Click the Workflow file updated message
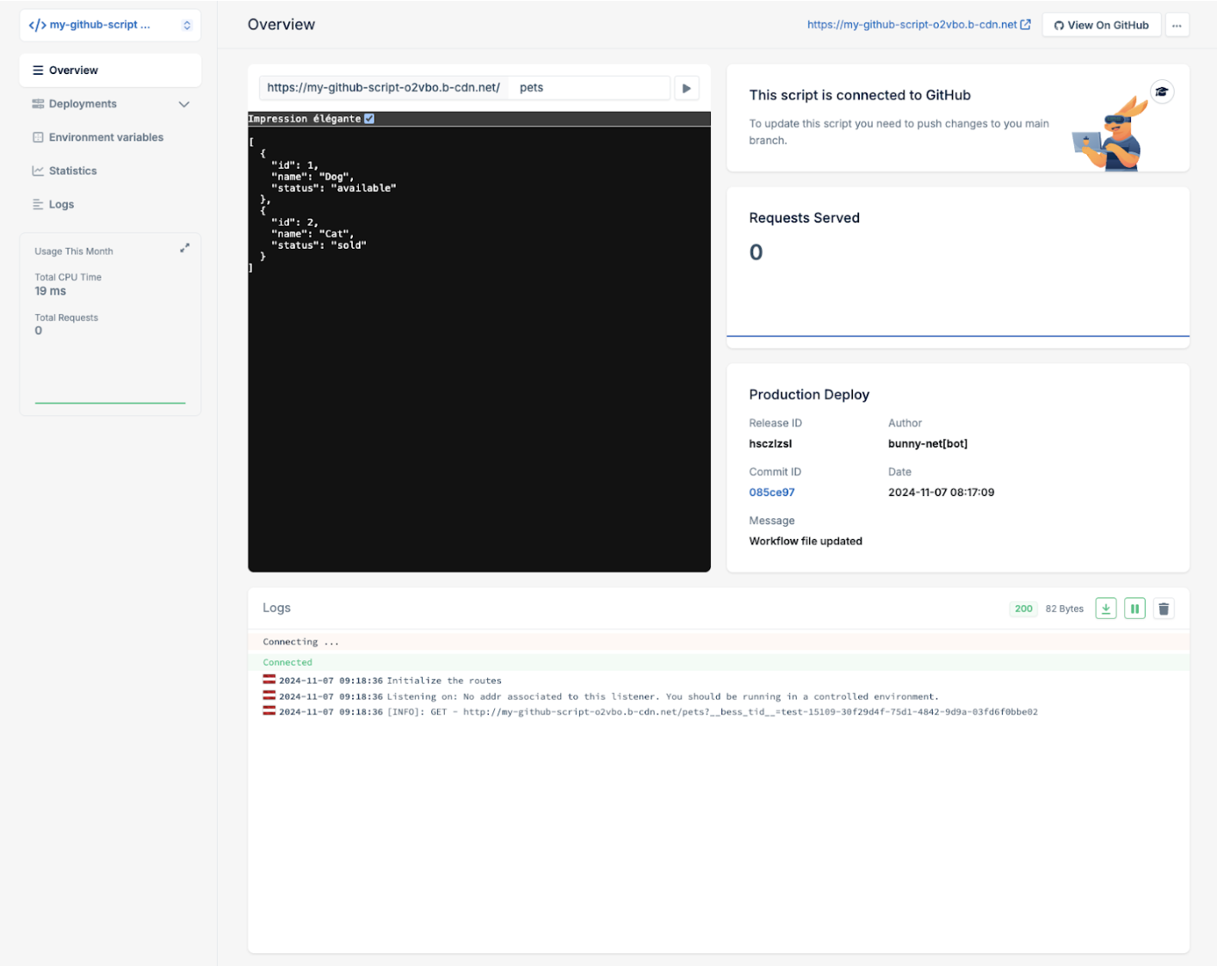The height and width of the screenshot is (966, 1217). click(x=806, y=542)
